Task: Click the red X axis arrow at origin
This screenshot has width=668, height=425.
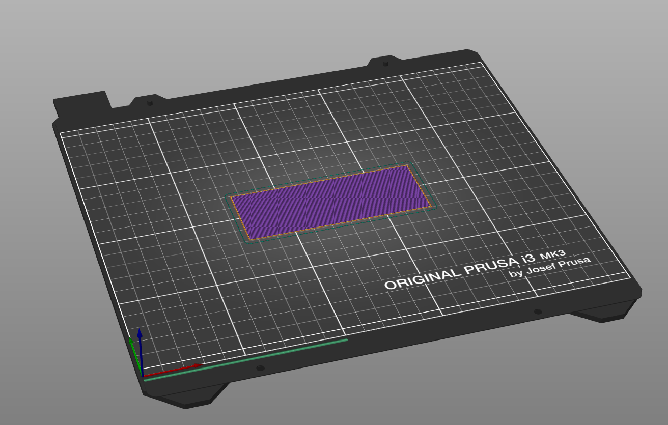Action: coord(173,371)
